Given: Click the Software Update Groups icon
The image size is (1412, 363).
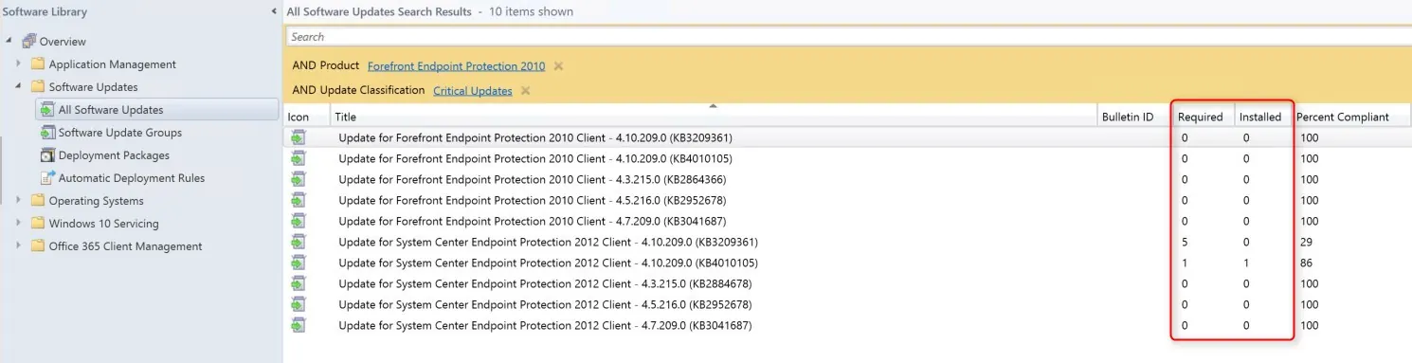Looking at the screenshot, I should pos(47,133).
